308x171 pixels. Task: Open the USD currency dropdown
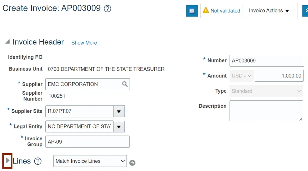click(242, 76)
